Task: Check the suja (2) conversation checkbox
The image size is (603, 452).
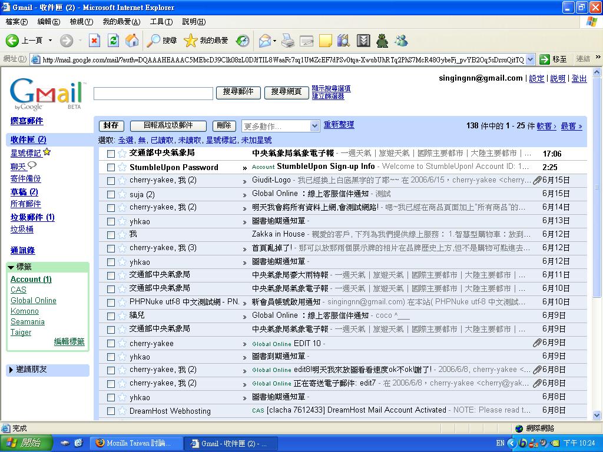Action: click(111, 194)
